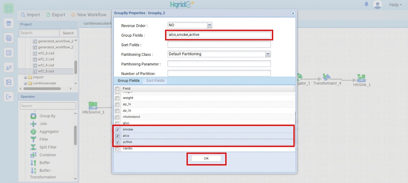Click the Project panel vertical scrollbar
Screen dimensions: 408x183
[x=76, y=67]
